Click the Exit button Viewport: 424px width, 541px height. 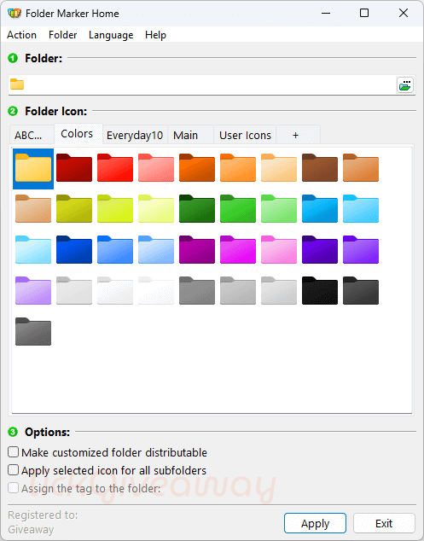[x=384, y=523]
